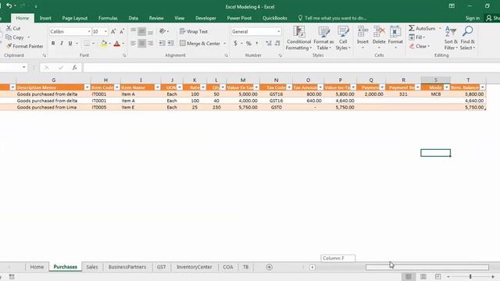500x281 pixels.
Task: Increase font size with large A
Action: (x=113, y=31)
